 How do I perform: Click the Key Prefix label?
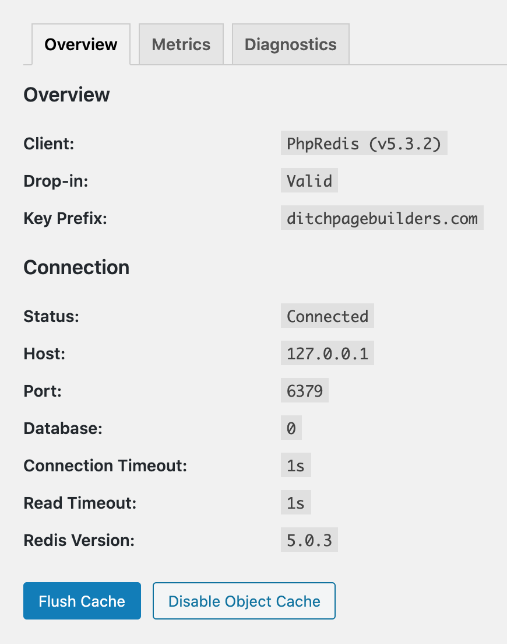click(x=66, y=218)
